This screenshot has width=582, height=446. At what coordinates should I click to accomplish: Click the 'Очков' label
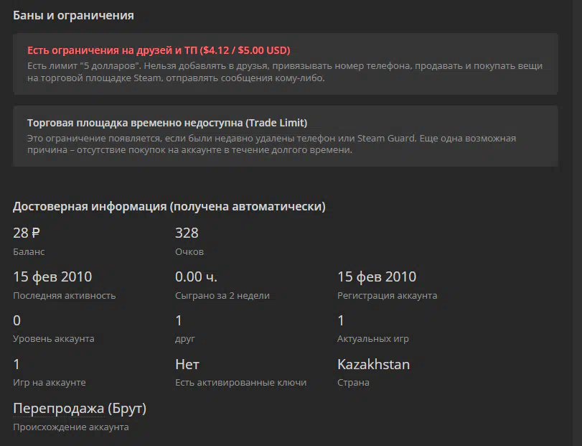point(189,251)
